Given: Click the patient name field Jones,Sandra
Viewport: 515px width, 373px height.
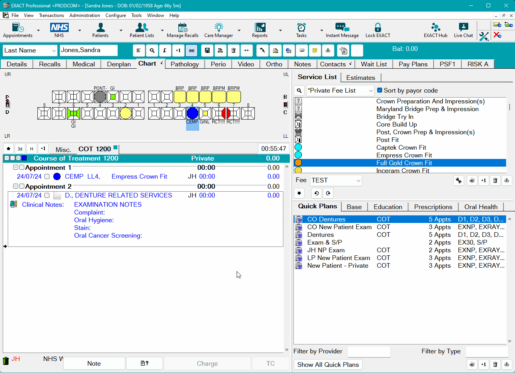Looking at the screenshot, I should pyautogui.click(x=89, y=51).
